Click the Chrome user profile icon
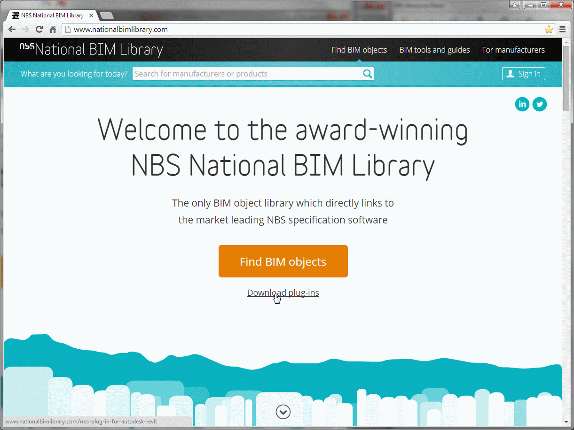This screenshot has height=430, width=574. 515,5
